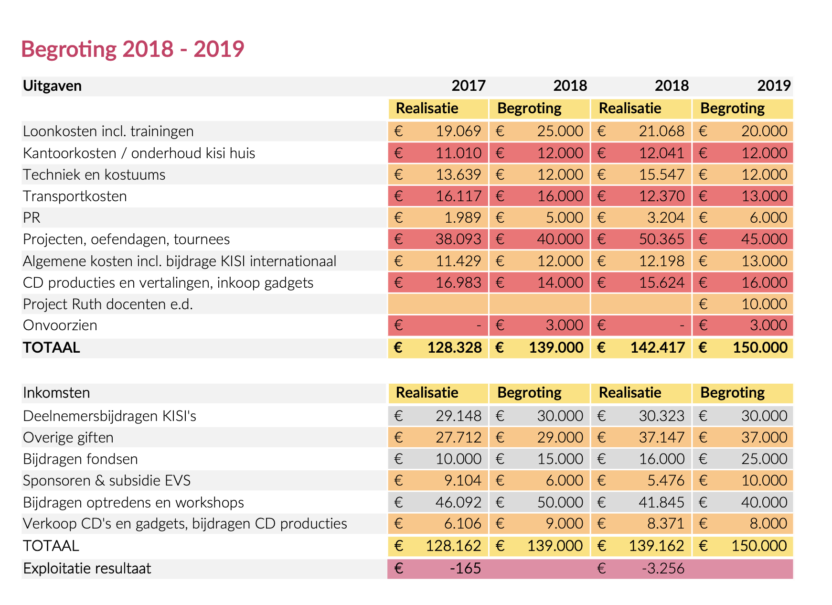
Task: Select Loonkosten incl. trainingen row label
Action: pyautogui.click(x=108, y=131)
